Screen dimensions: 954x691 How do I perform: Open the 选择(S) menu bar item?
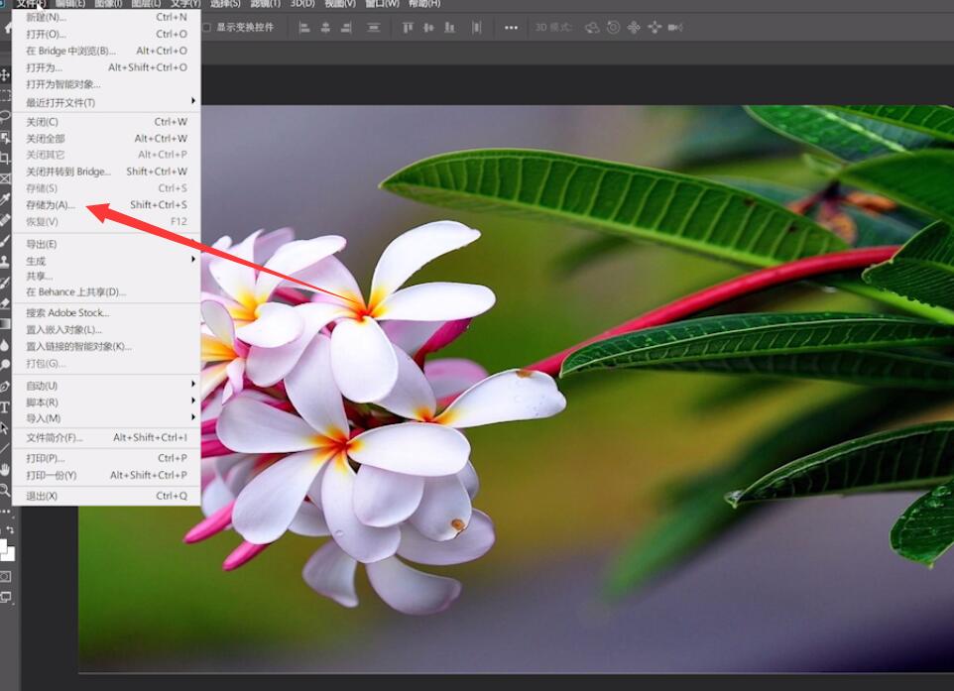pos(225,4)
